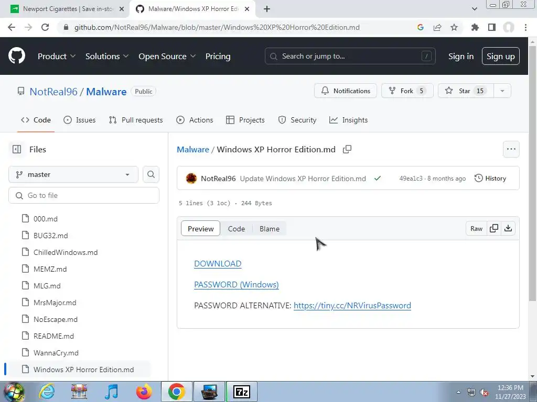Image resolution: width=537 pixels, height=402 pixels.
Task: Open the Windows Start button
Action: [14, 392]
